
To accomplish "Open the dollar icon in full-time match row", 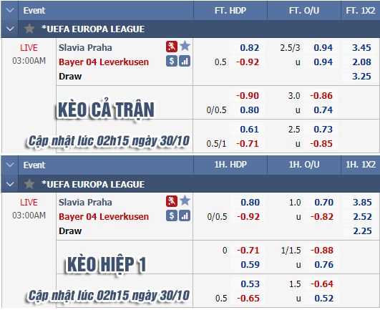I will [x=172, y=61].
